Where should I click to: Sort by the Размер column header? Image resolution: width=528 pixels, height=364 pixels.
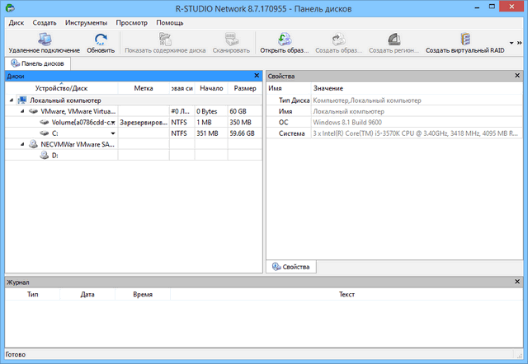pyautogui.click(x=244, y=88)
